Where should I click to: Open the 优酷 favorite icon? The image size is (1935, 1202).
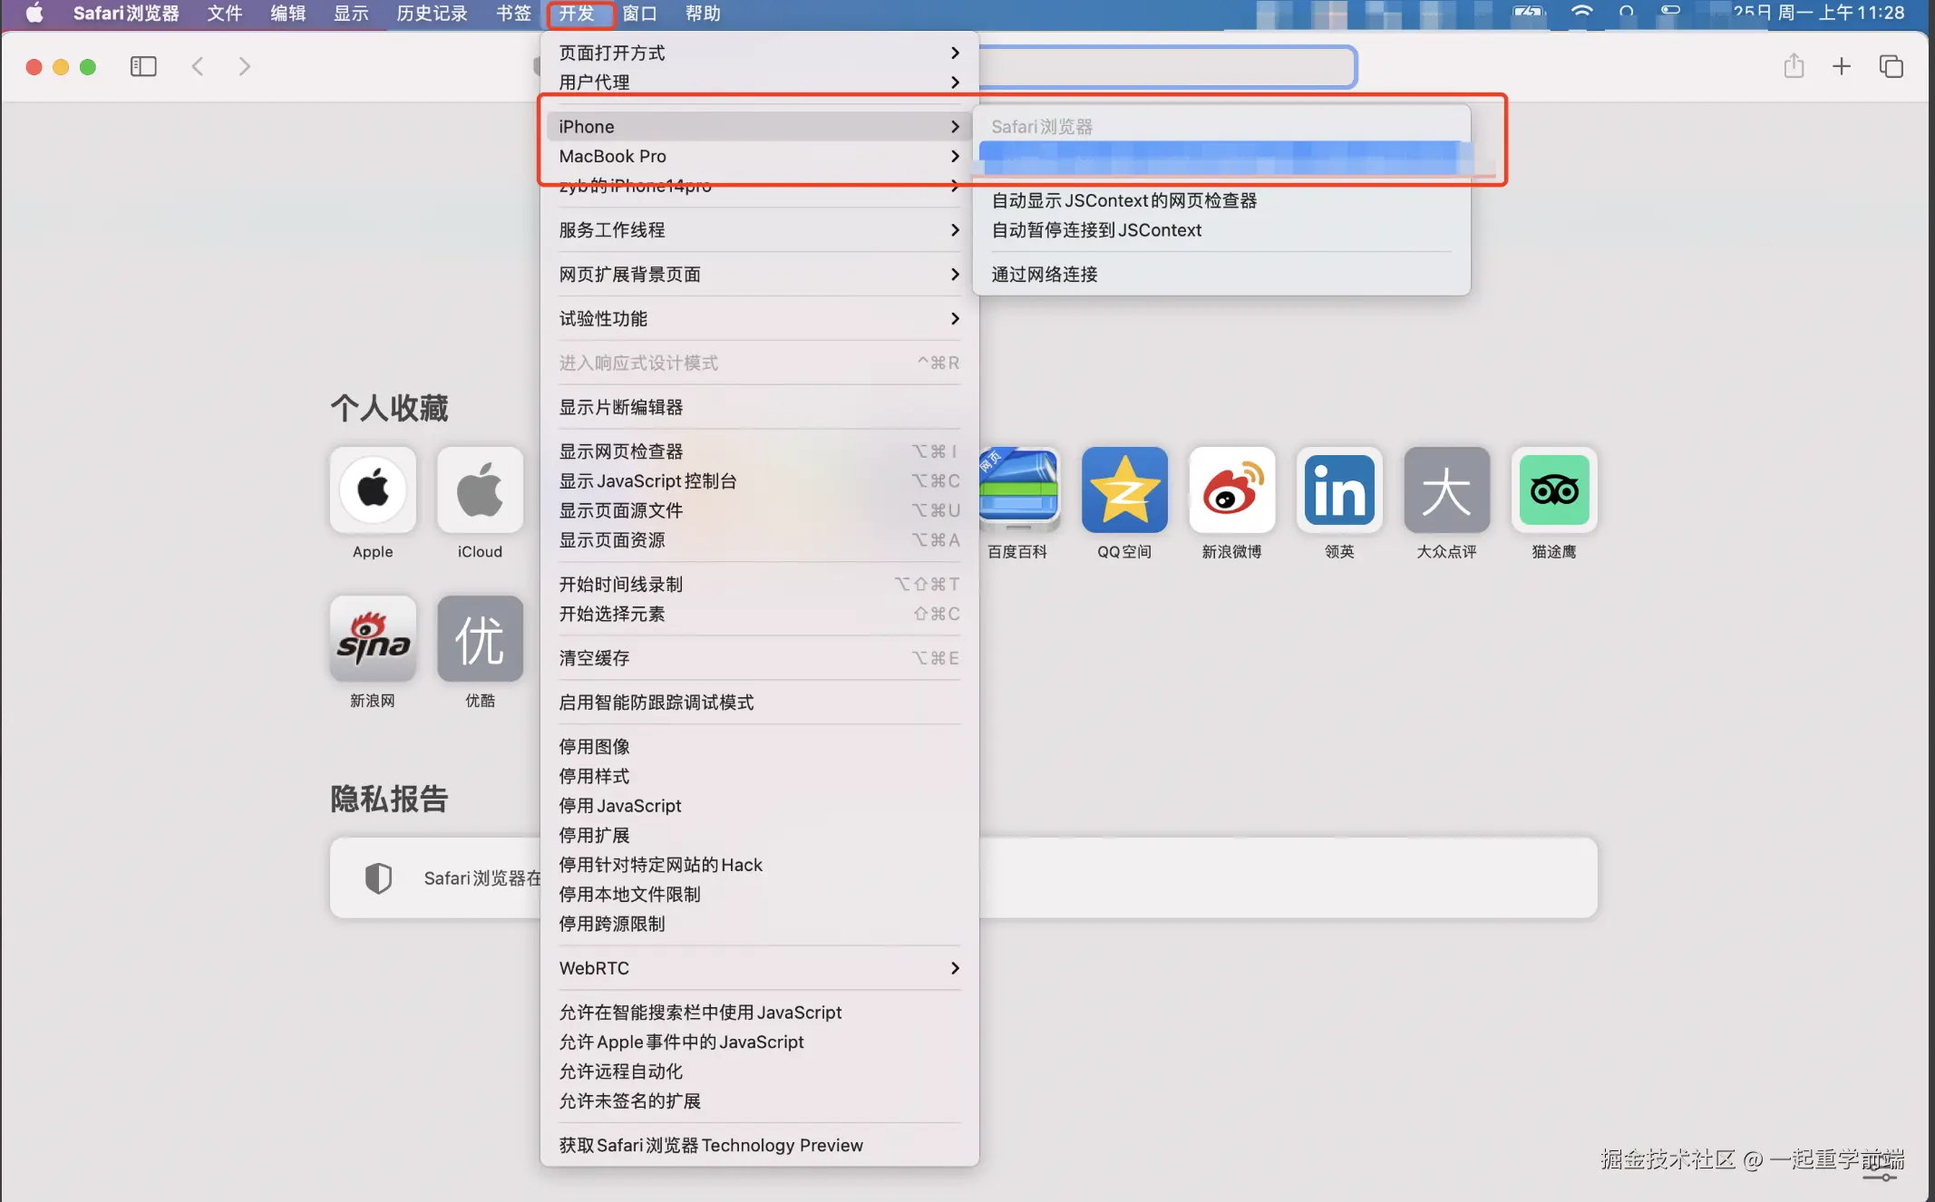coord(480,638)
